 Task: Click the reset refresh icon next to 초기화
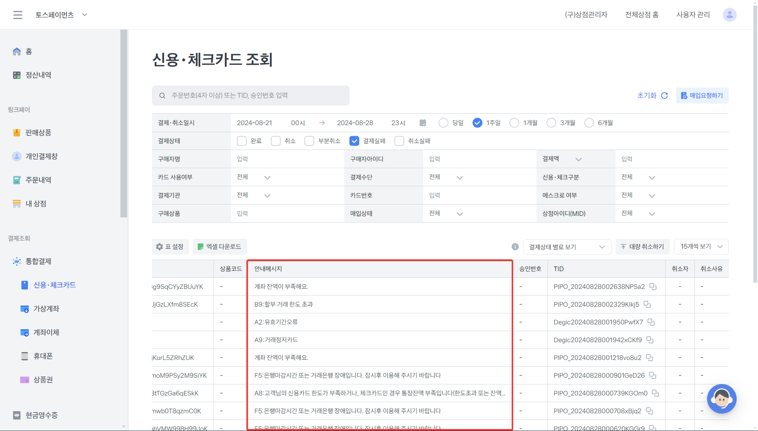point(664,96)
